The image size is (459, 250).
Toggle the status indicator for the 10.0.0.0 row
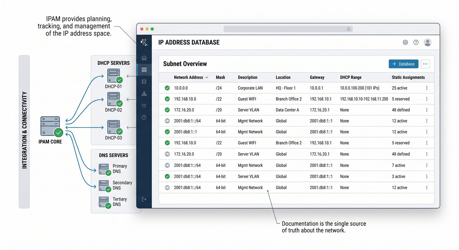pos(167,88)
